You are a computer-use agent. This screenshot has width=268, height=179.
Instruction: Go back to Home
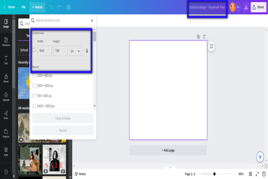[9, 7]
